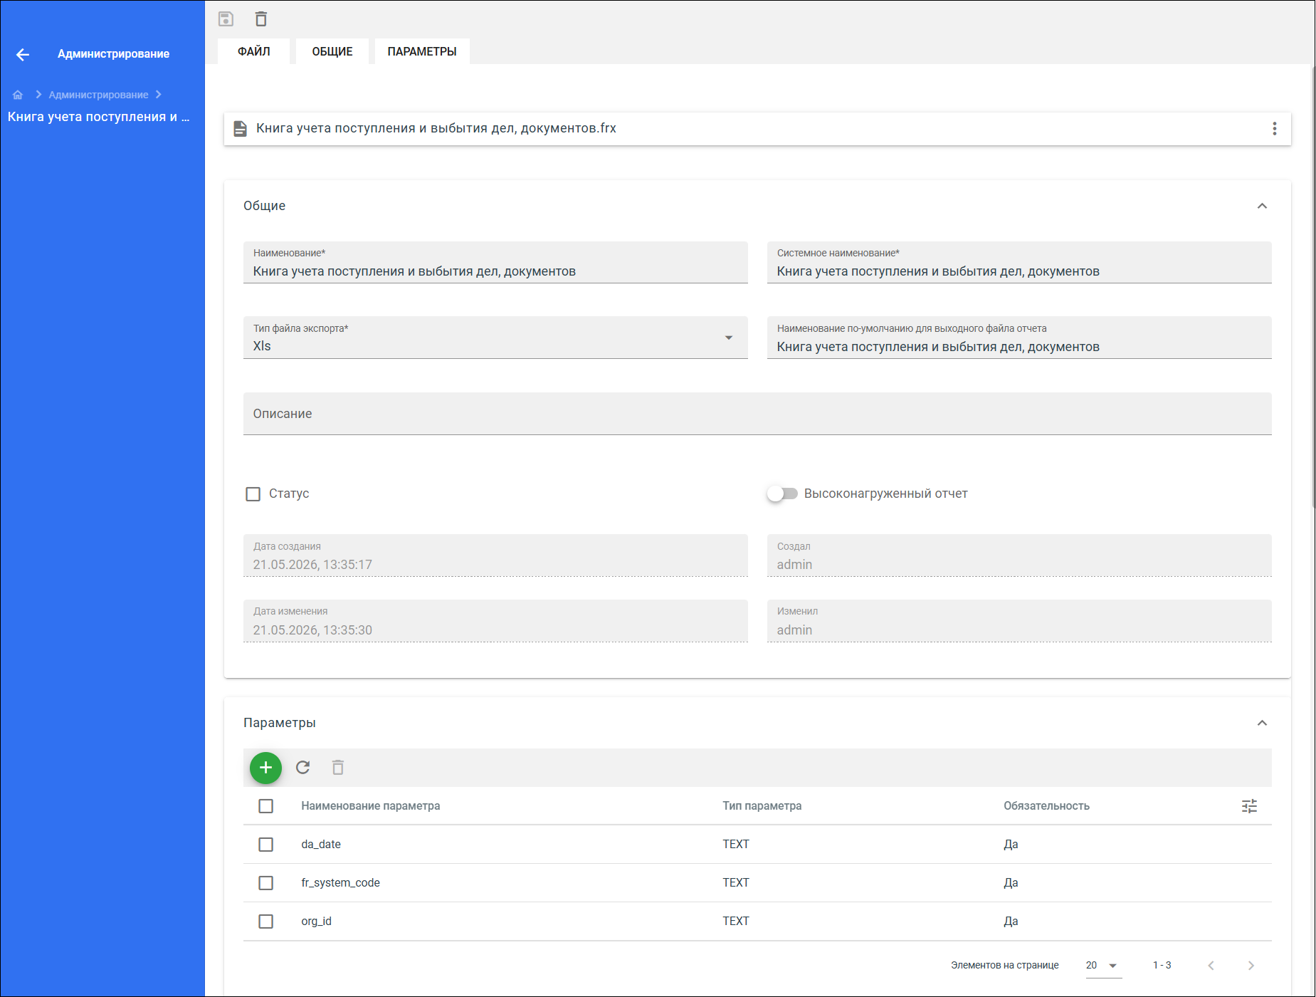Click the Элементов на странице label
The width and height of the screenshot is (1316, 997).
[x=1004, y=966]
